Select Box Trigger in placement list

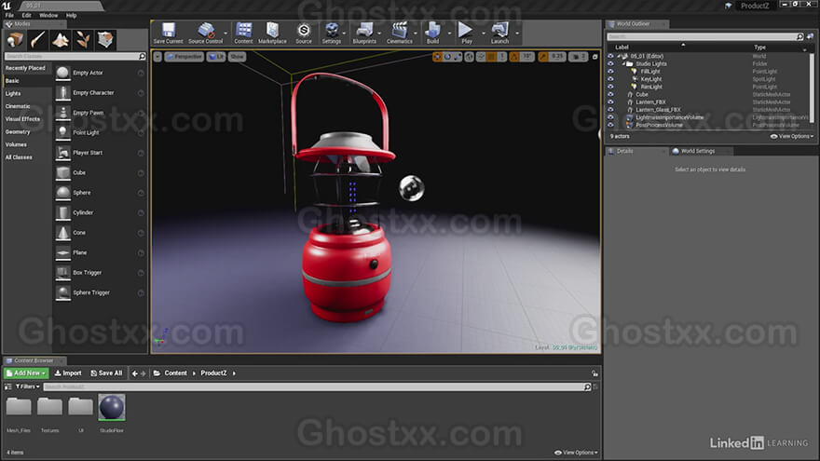pyautogui.click(x=100, y=272)
